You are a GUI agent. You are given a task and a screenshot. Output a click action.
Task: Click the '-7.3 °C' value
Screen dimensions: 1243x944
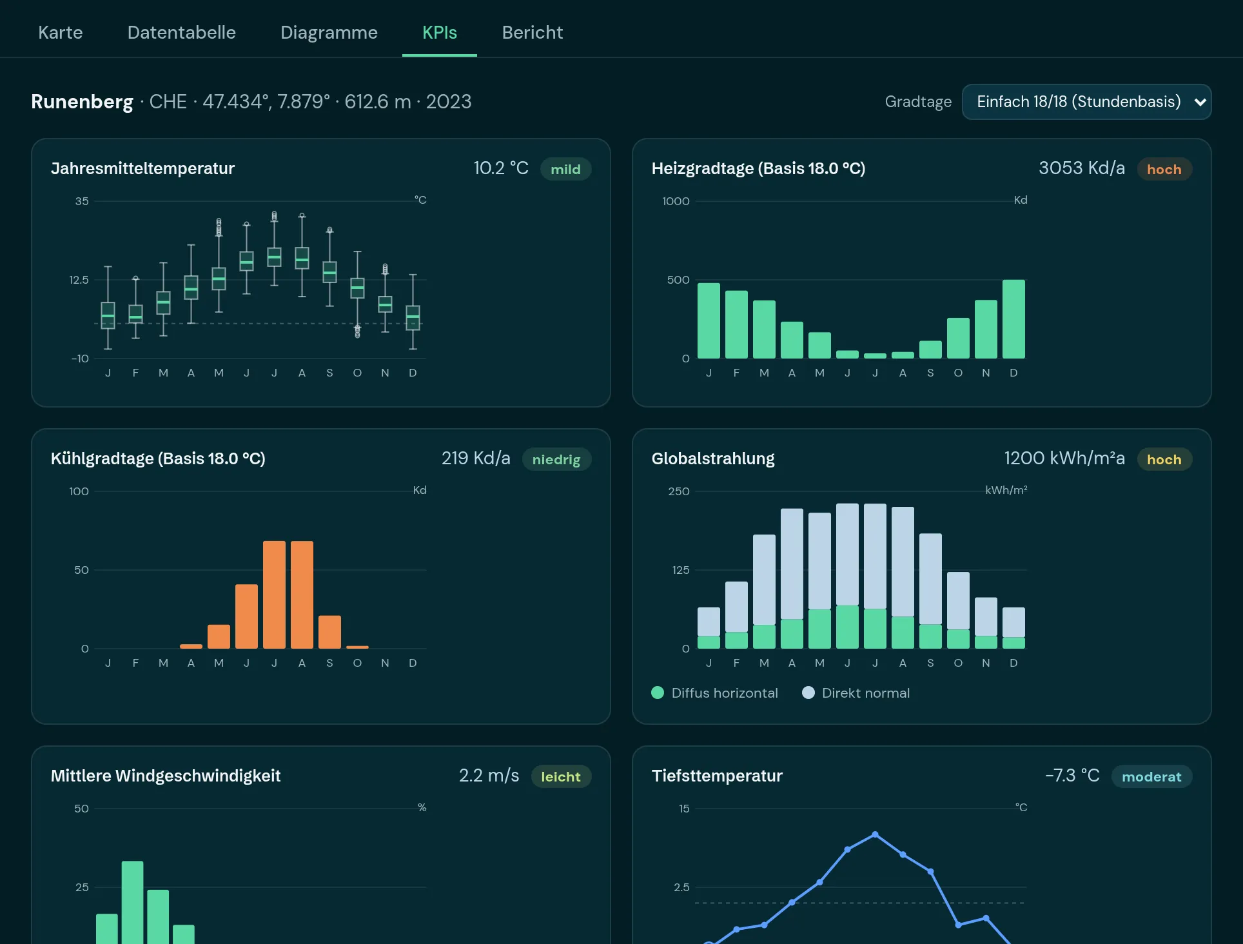pyautogui.click(x=1073, y=776)
